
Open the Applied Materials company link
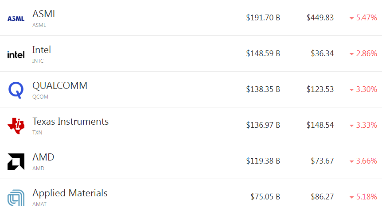(70, 193)
